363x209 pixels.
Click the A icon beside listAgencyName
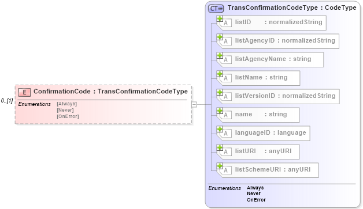click(226, 60)
